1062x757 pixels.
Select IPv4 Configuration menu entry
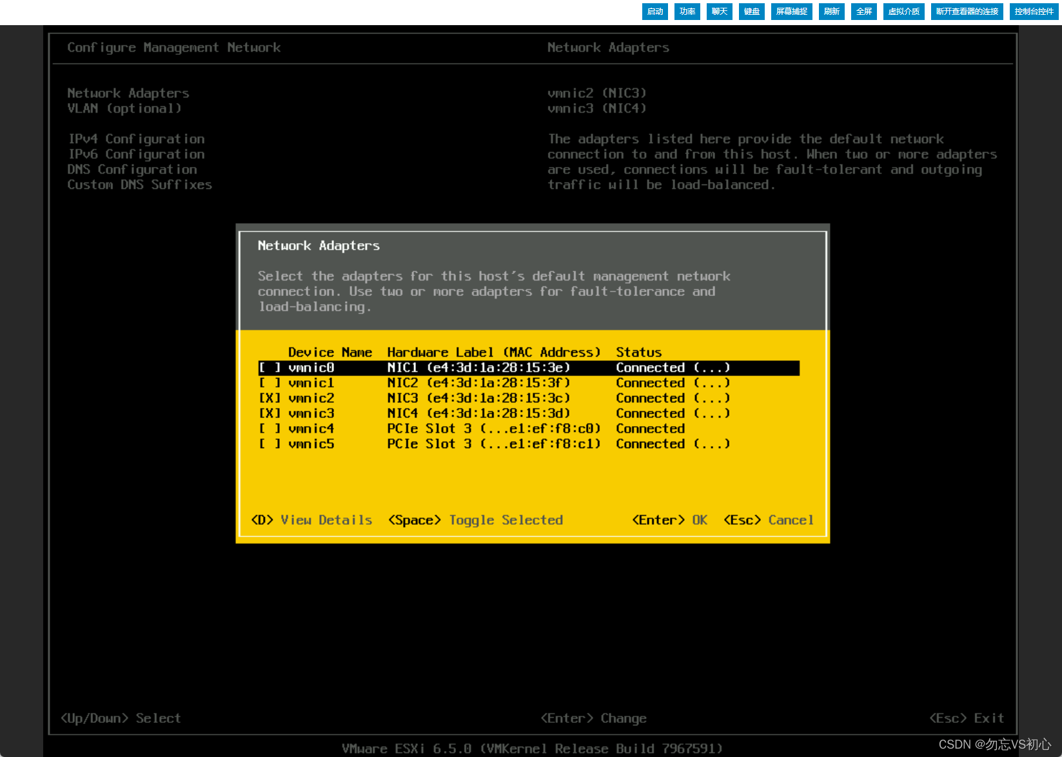coord(136,139)
